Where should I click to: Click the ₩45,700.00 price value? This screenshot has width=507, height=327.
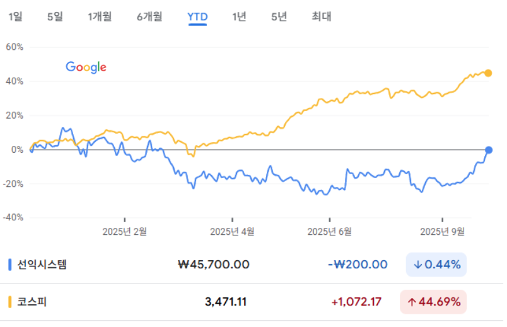click(x=214, y=265)
